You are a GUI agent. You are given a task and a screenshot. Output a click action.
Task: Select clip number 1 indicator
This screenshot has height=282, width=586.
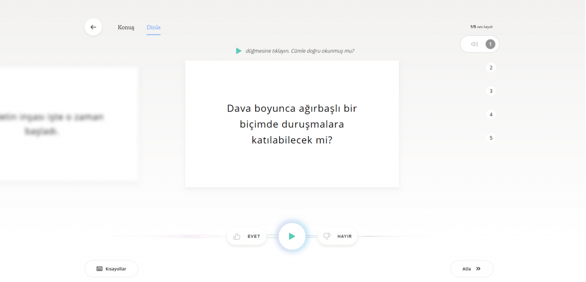pos(490,44)
